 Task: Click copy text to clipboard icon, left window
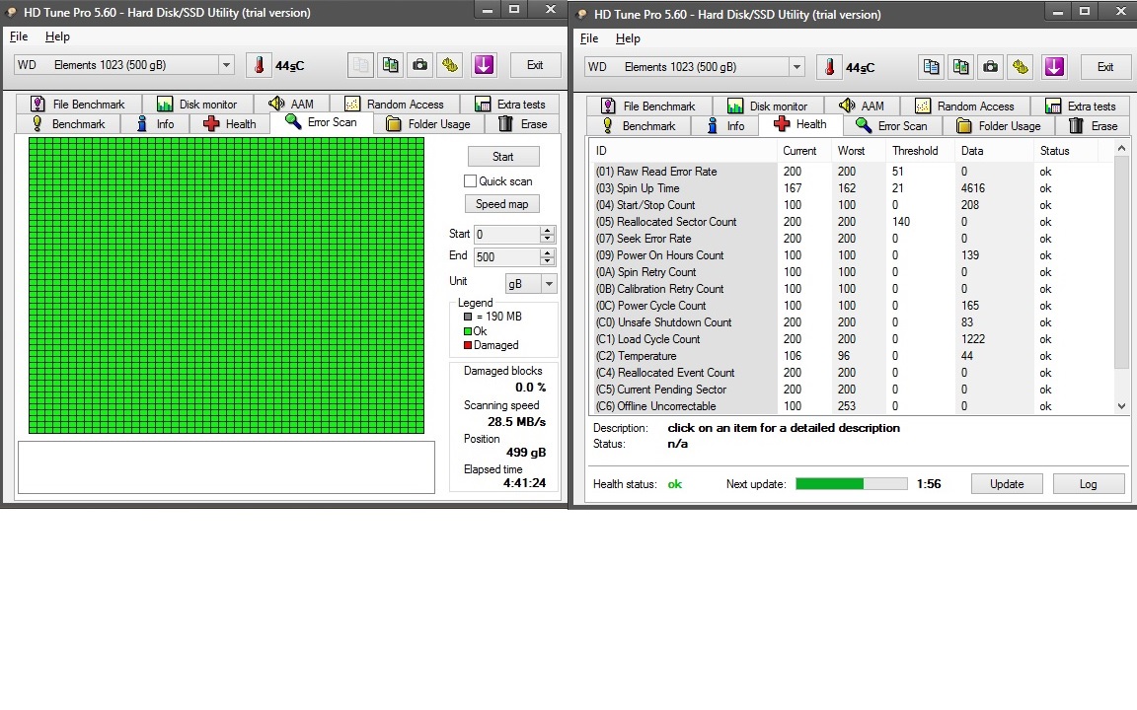(360, 65)
